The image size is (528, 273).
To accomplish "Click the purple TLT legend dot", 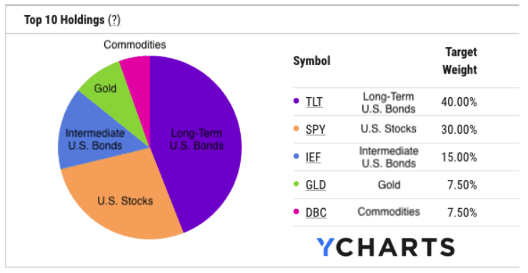I will tap(297, 101).
